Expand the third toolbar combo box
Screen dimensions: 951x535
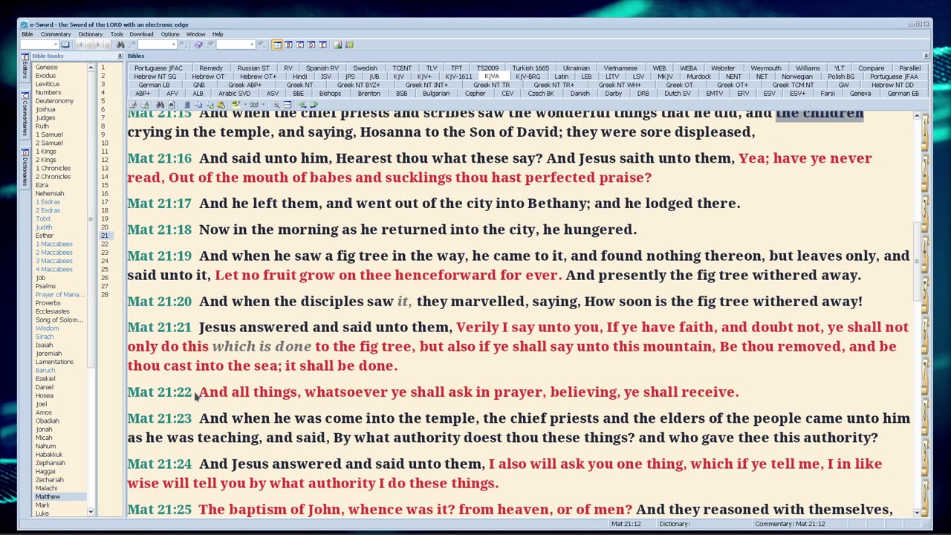(x=252, y=45)
